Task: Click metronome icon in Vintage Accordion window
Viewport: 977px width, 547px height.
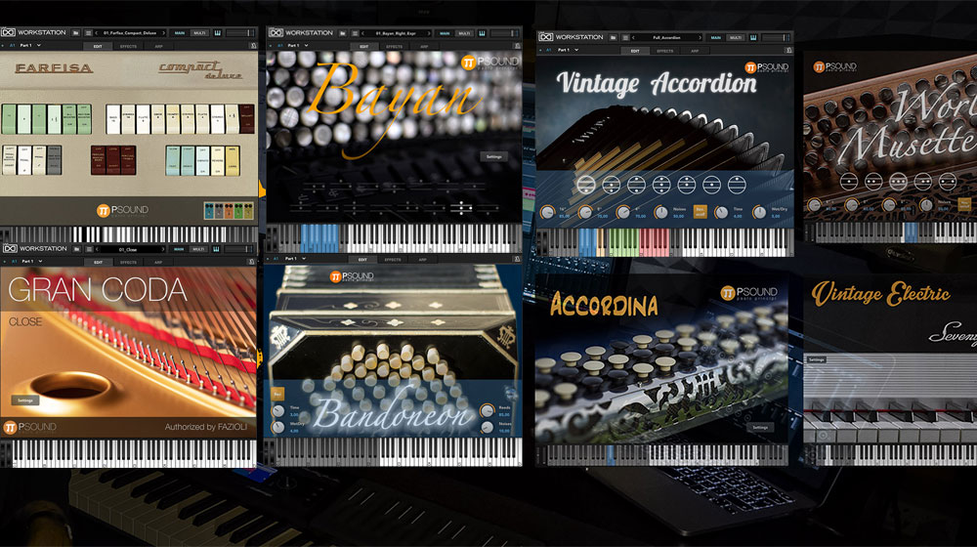Action: (x=788, y=51)
